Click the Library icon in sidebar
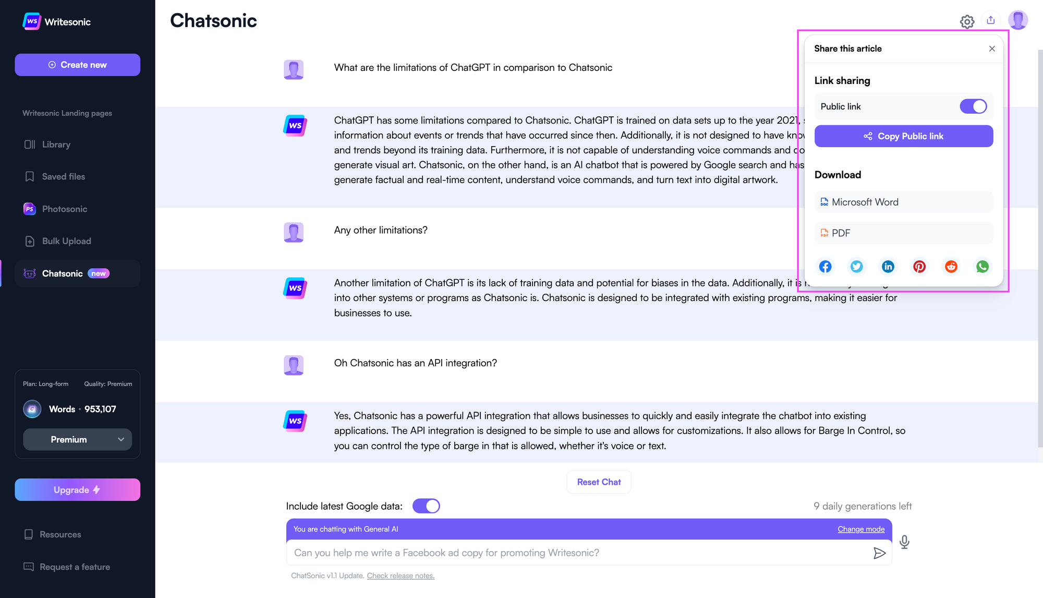 click(29, 144)
